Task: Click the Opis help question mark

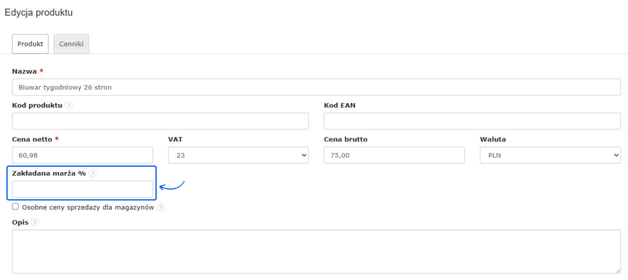Action: [35, 222]
